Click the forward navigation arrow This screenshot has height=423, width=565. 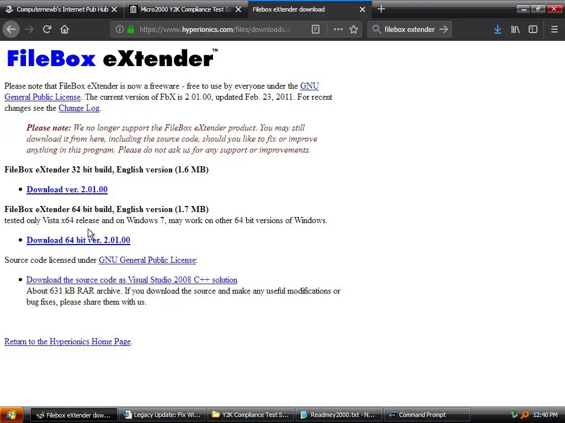coord(30,30)
